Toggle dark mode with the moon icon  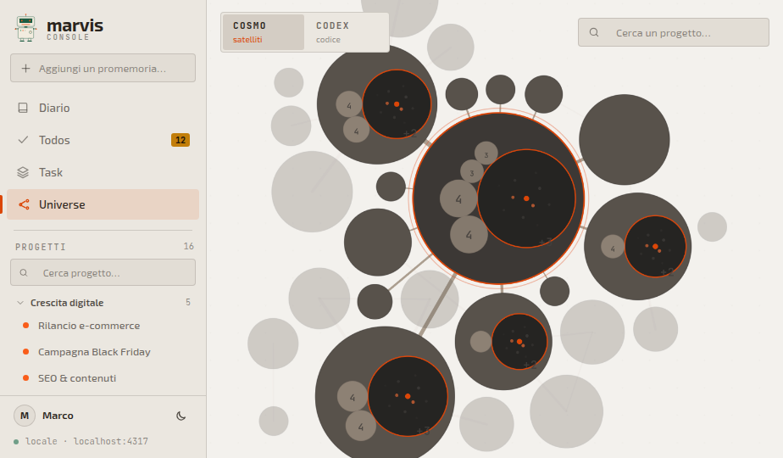[x=181, y=416]
